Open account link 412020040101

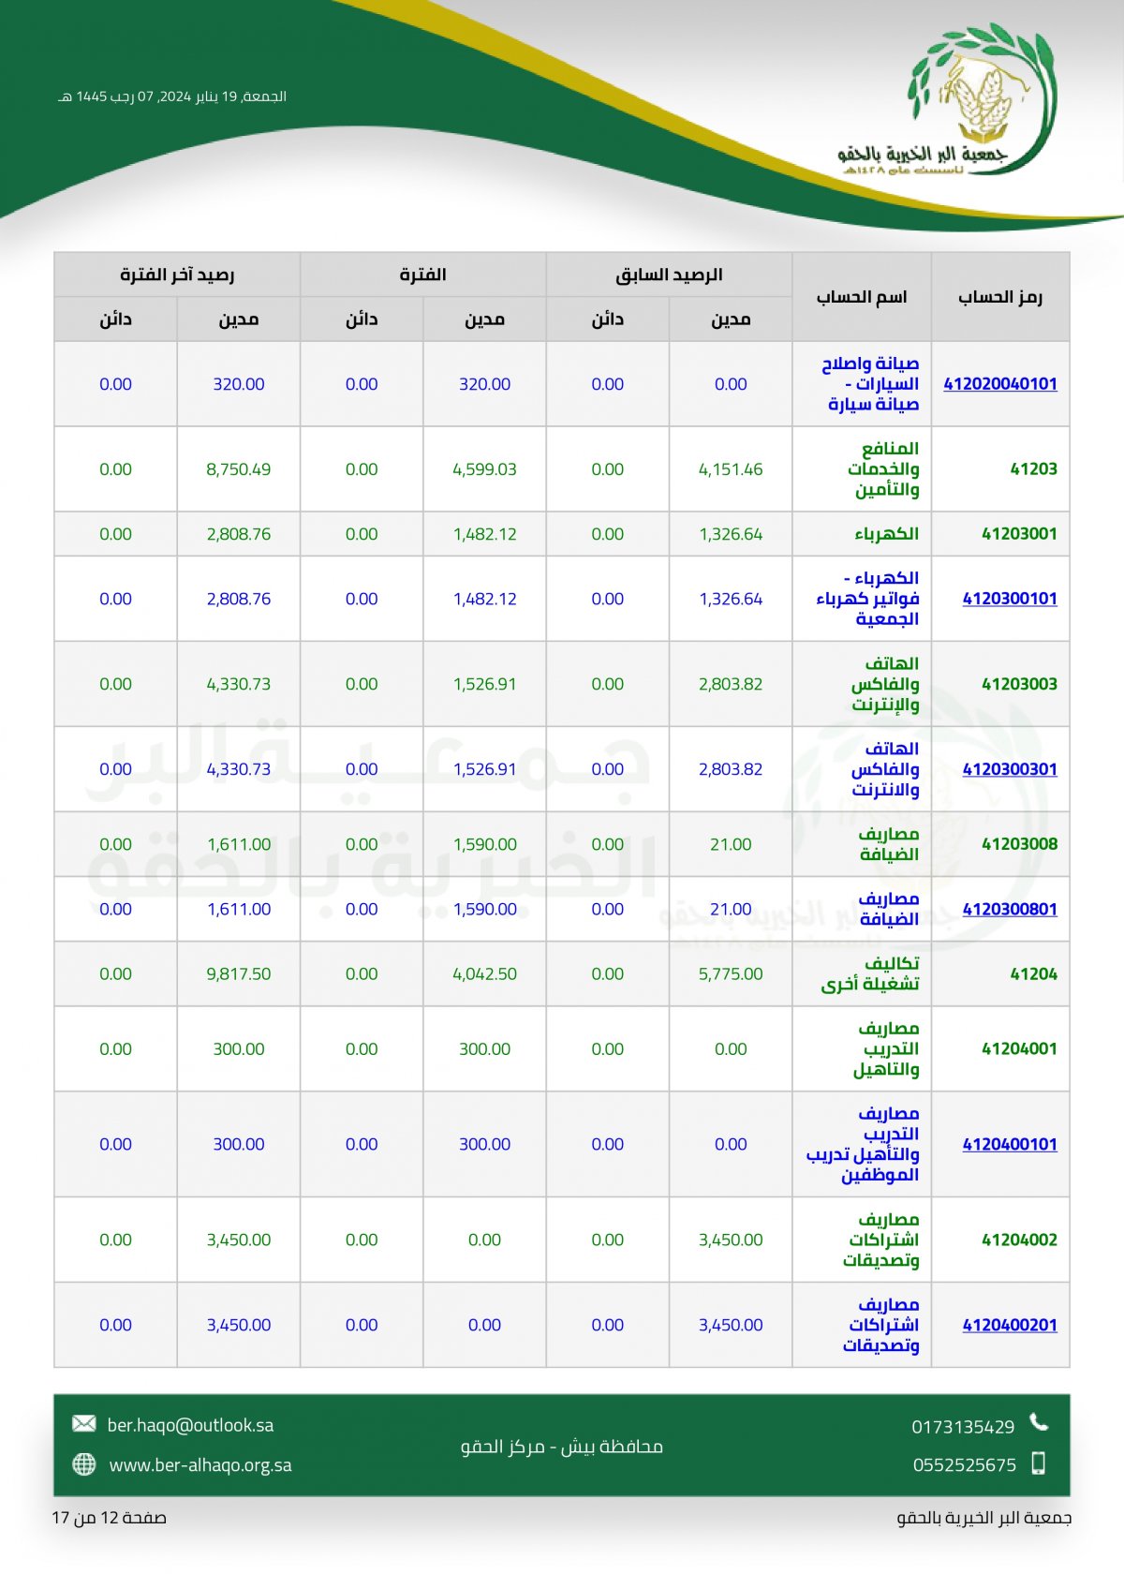pyautogui.click(x=999, y=384)
